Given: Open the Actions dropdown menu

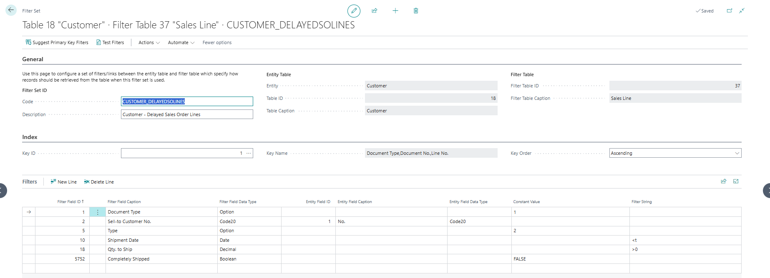Looking at the screenshot, I should tap(149, 42).
